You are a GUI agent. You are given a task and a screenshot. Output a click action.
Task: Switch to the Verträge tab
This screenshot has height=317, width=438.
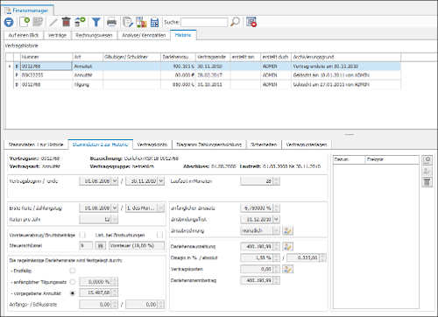(x=57, y=35)
